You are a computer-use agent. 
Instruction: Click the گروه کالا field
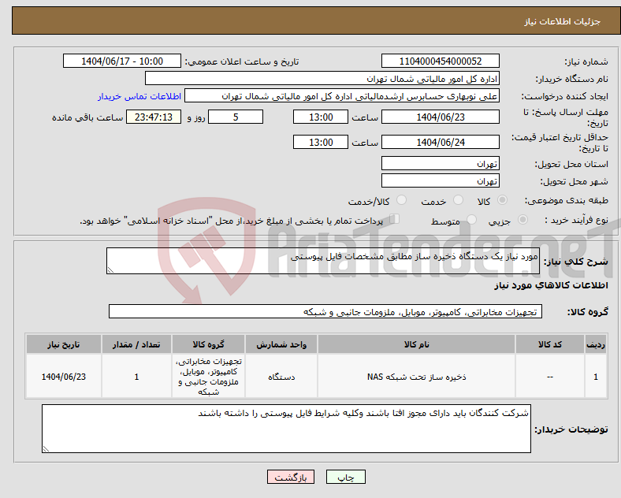click(x=325, y=311)
